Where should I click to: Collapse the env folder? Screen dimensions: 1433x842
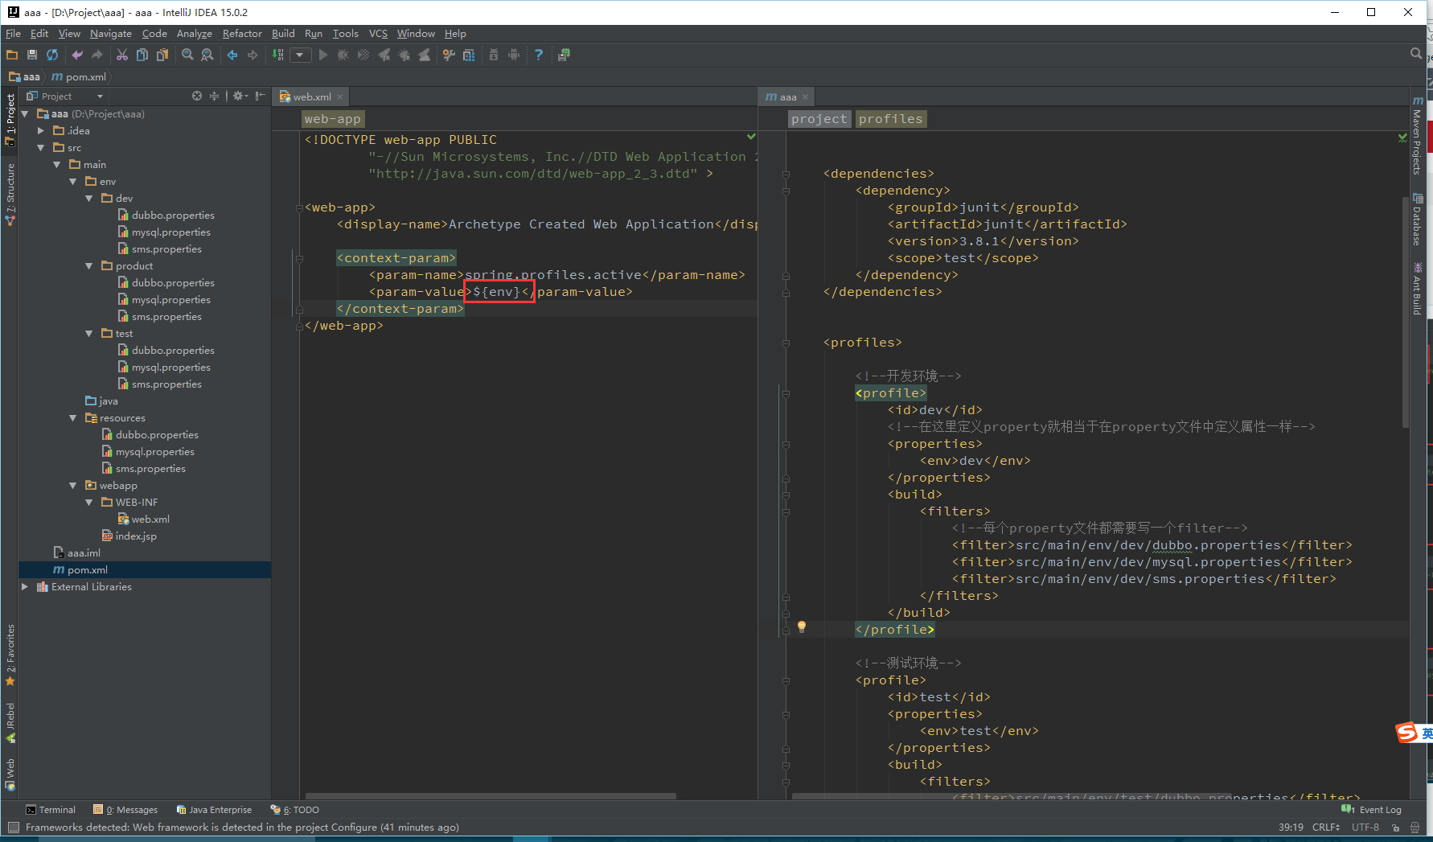tap(73, 182)
